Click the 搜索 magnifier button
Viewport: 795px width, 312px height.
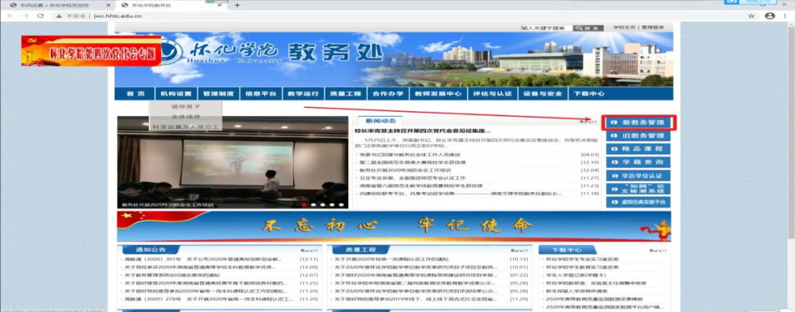click(x=588, y=28)
